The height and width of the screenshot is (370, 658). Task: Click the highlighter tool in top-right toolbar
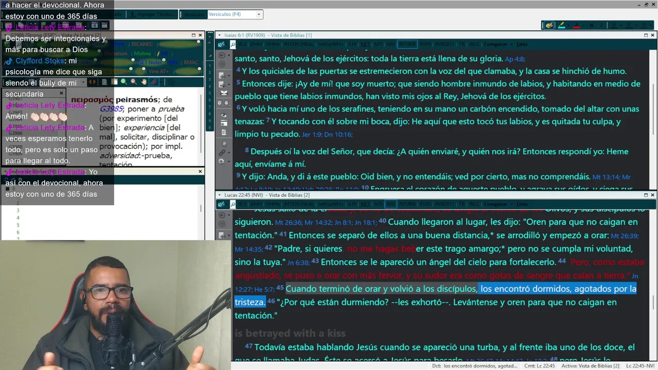[x=561, y=25]
